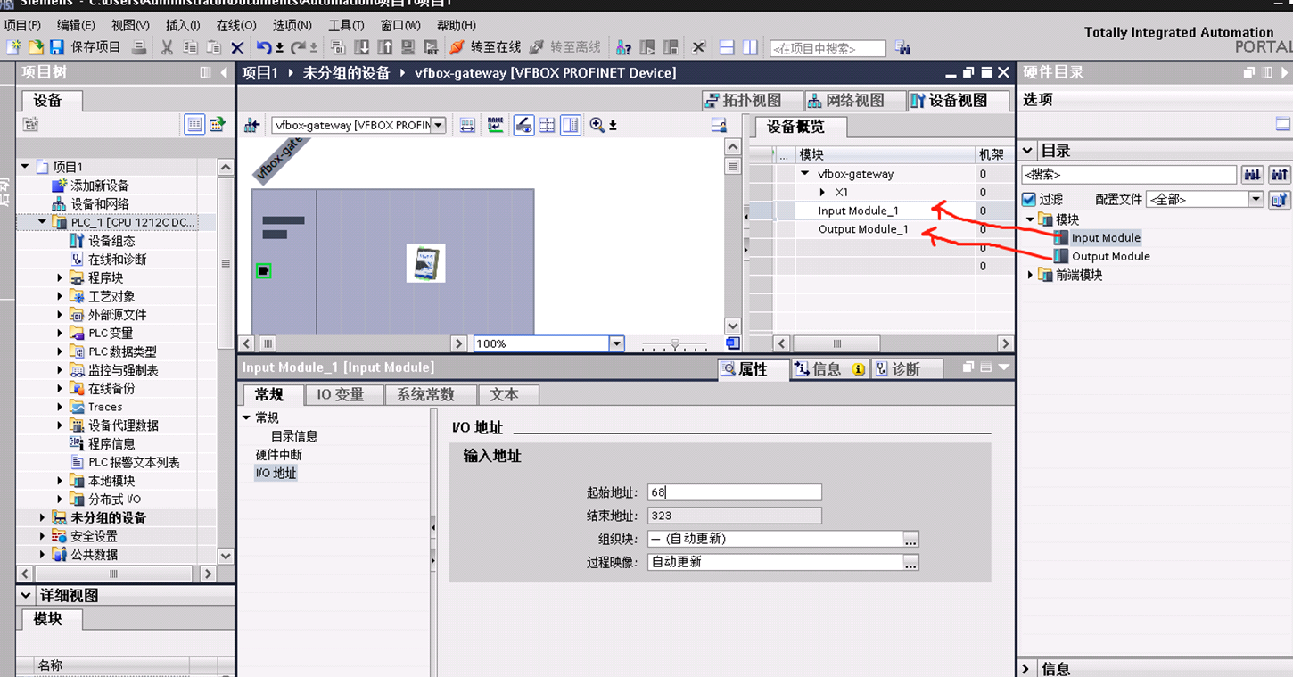Copy selection using the copy icon

point(191,47)
